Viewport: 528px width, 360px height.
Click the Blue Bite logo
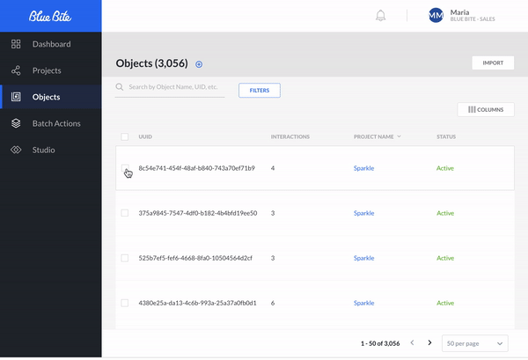(x=50, y=16)
